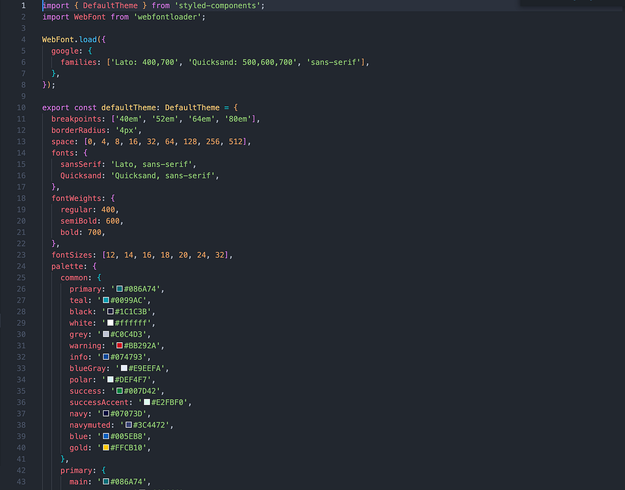The image size is (625, 490).
Task: Click the 'regular' font weight key
Action: (76, 210)
